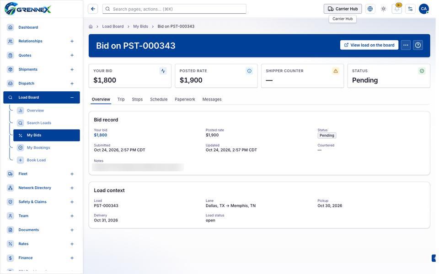This screenshot has width=439, height=274.
Task: Open more actions ellipsis button
Action: 406,45
